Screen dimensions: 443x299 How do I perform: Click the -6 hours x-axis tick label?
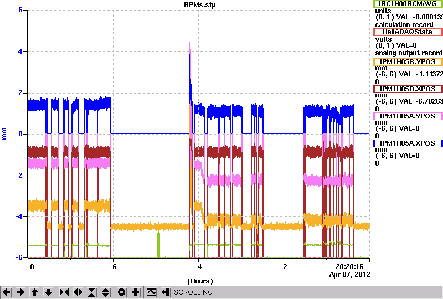tap(113, 267)
